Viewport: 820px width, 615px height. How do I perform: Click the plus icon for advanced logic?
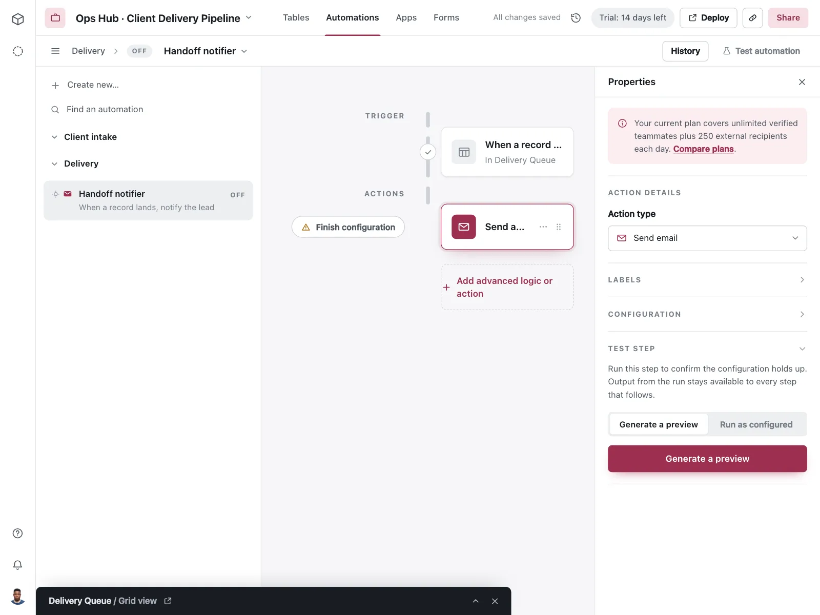click(446, 288)
